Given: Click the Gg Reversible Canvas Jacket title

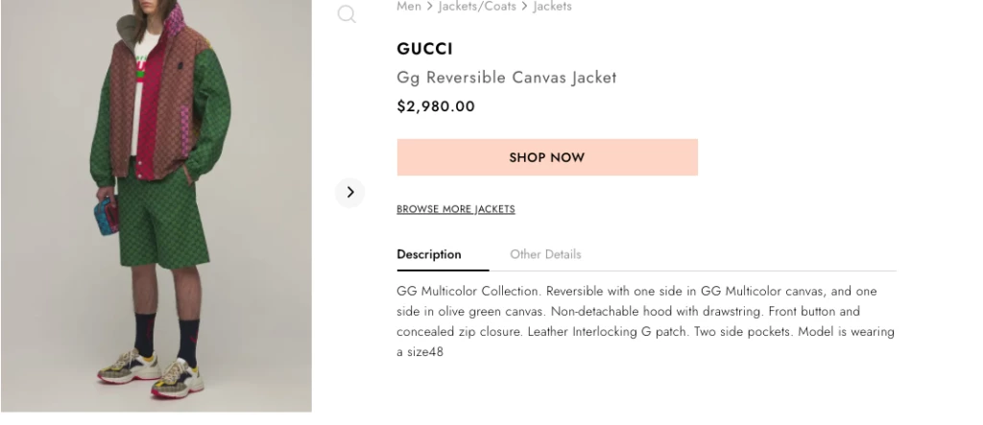Looking at the screenshot, I should pyautogui.click(x=506, y=78).
